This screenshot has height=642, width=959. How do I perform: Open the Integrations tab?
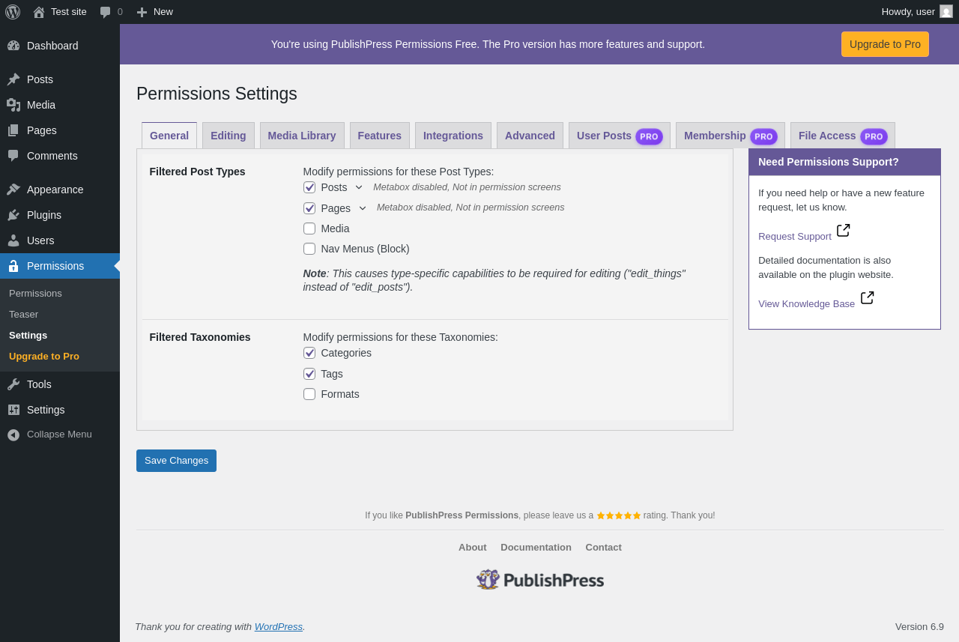click(x=453, y=136)
